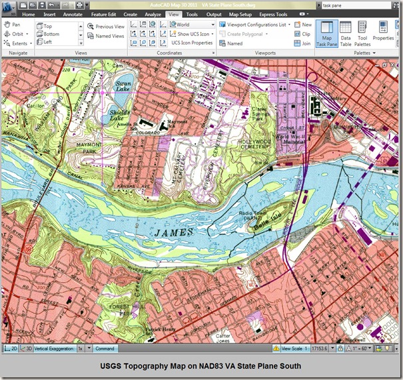Open UCS Icon Properties
Image resolution: width=403 pixels, height=380 pixels.
pyautogui.click(x=192, y=43)
